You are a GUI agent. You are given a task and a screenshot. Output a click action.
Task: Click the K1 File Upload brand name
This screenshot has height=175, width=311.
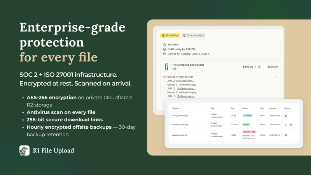click(x=54, y=150)
